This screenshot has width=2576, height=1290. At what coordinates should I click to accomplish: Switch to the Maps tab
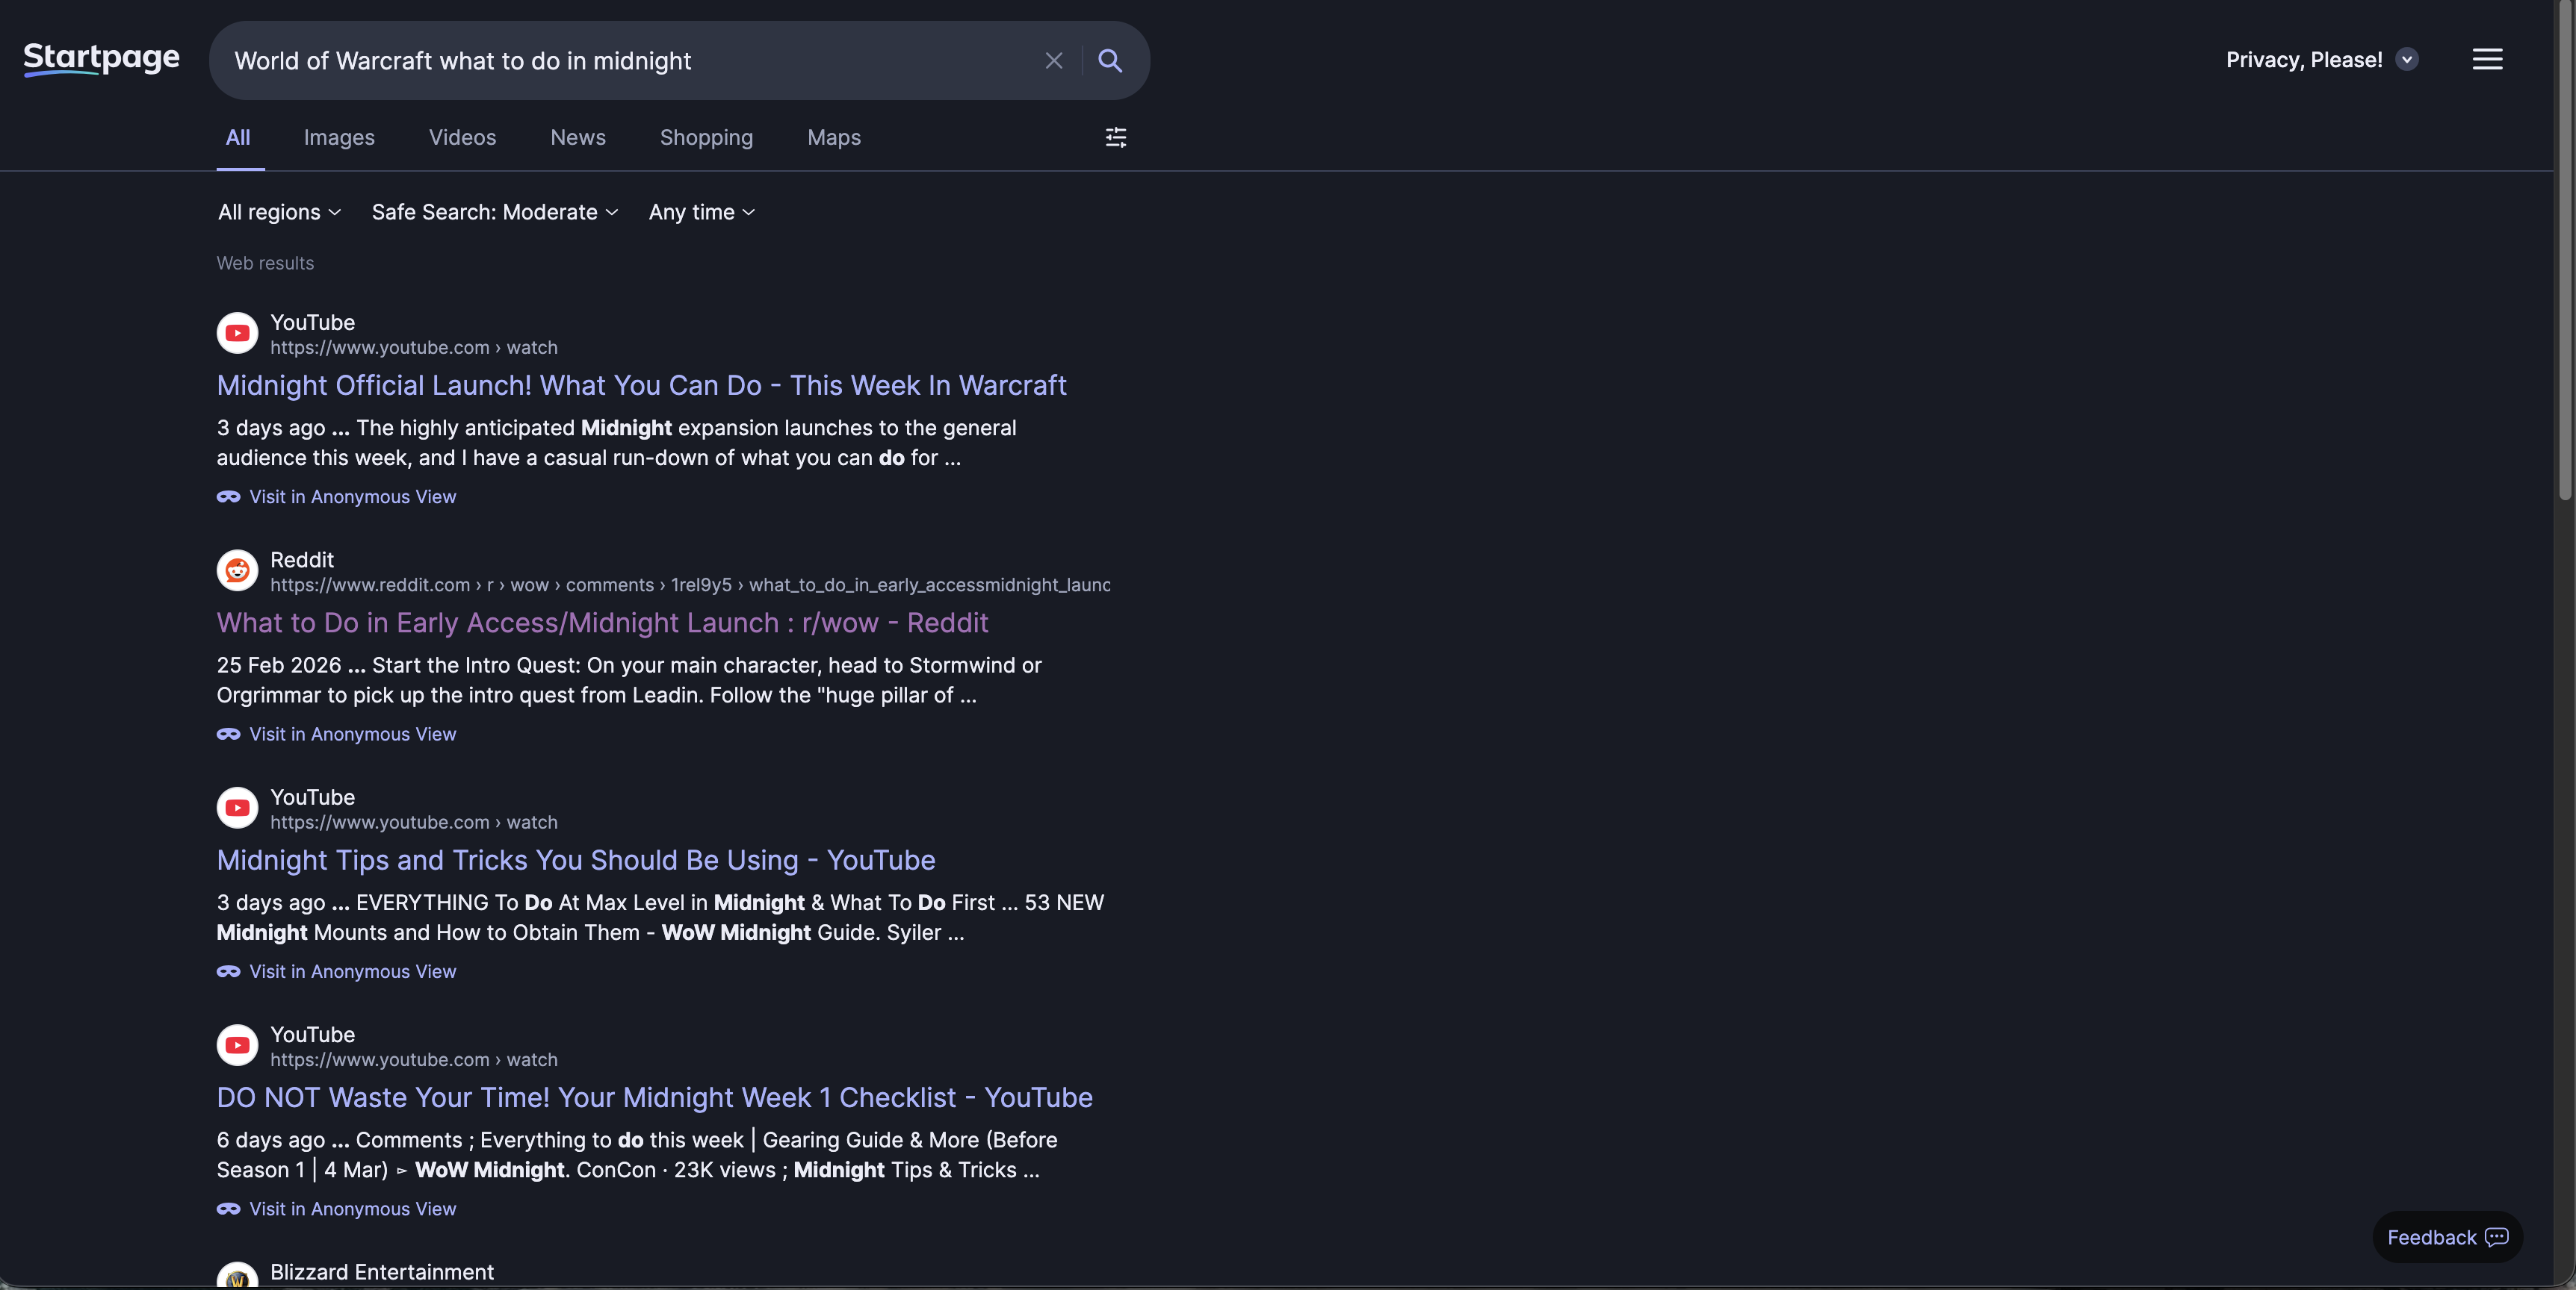pyautogui.click(x=834, y=138)
